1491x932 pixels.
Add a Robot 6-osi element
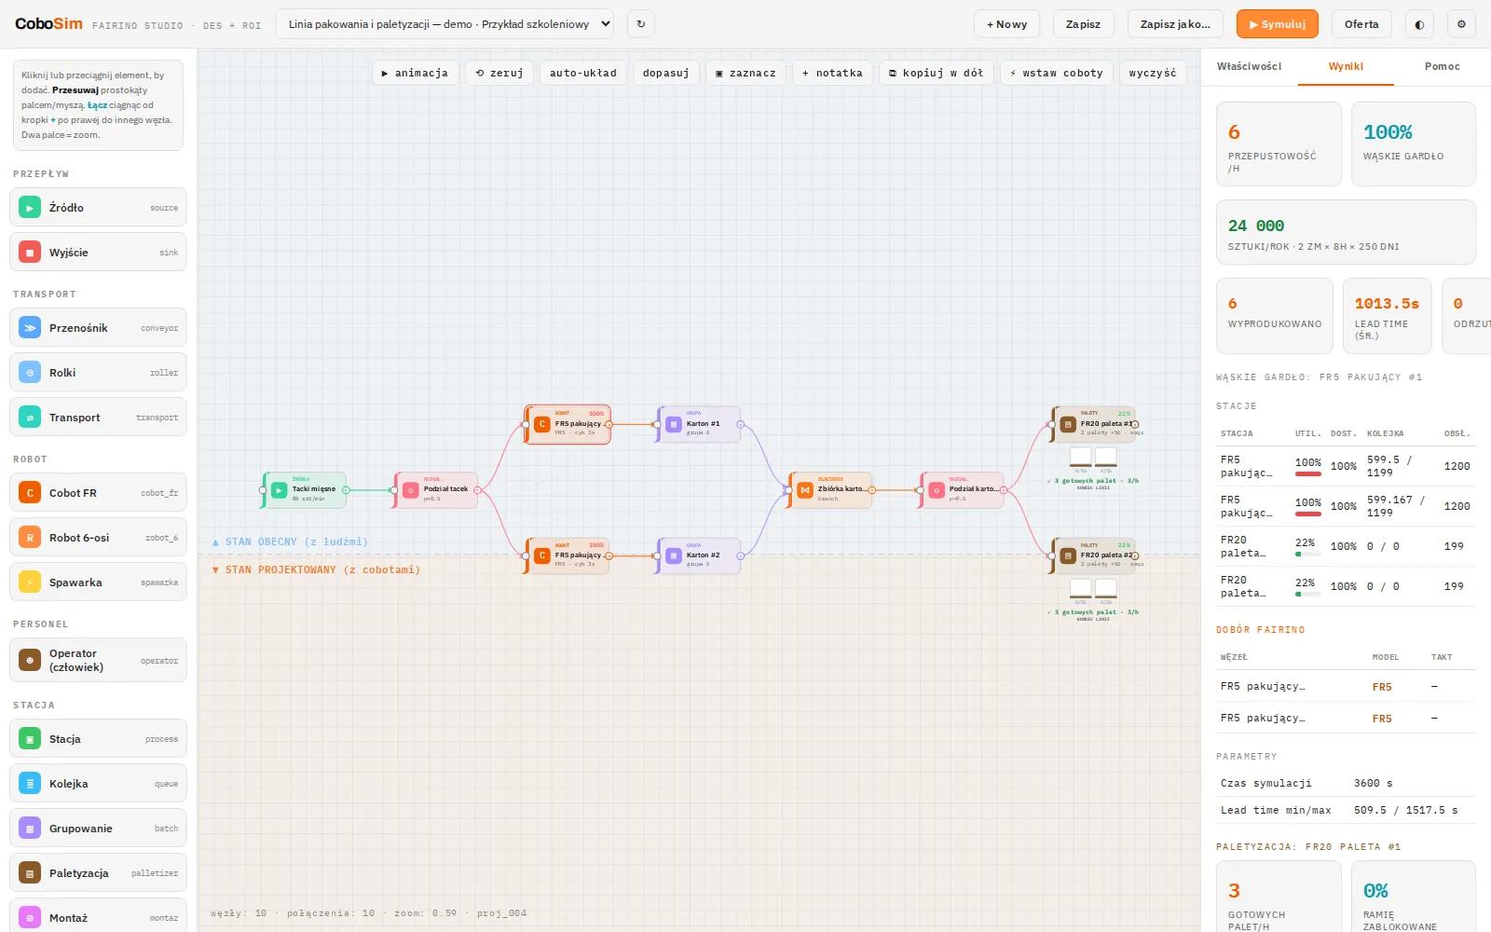click(x=98, y=538)
